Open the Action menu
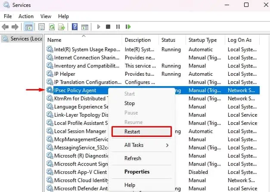Screen dimensions: 270x192 26,16
